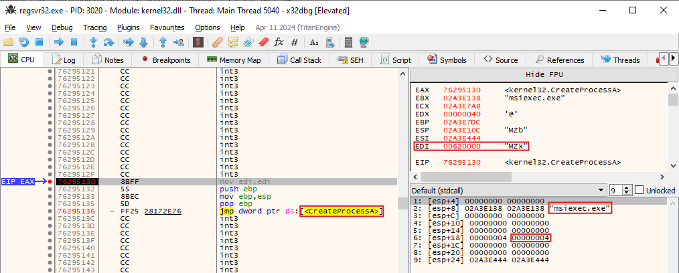The image size is (679, 273).
Task: Toggle breakpoint bullet at address 76295133
Action: [x=50, y=197]
